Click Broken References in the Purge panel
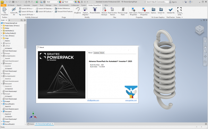Screen dimensions: 208x129 (x=62, y=8)
